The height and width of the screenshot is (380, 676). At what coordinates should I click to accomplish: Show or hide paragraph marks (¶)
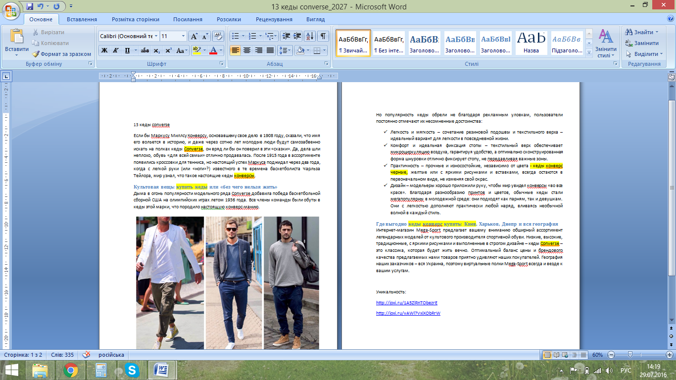point(323,36)
